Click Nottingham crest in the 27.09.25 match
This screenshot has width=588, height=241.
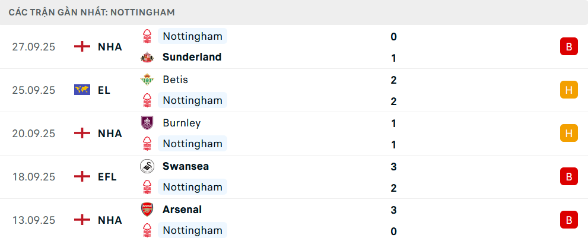(147, 36)
